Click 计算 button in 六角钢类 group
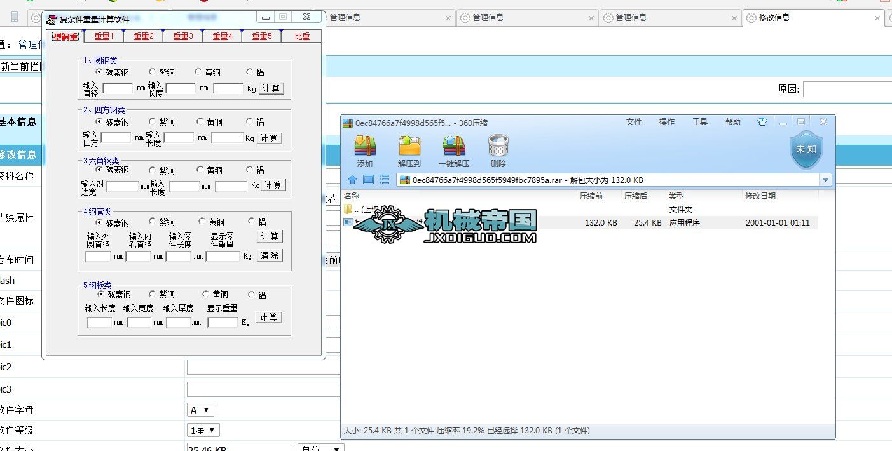Viewport: 892px width, 451px height. tap(273, 185)
